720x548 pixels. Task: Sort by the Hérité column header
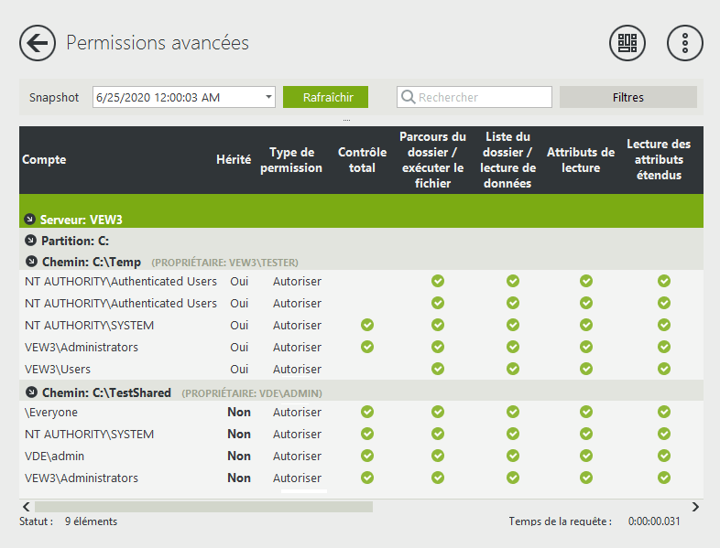pyautogui.click(x=233, y=160)
